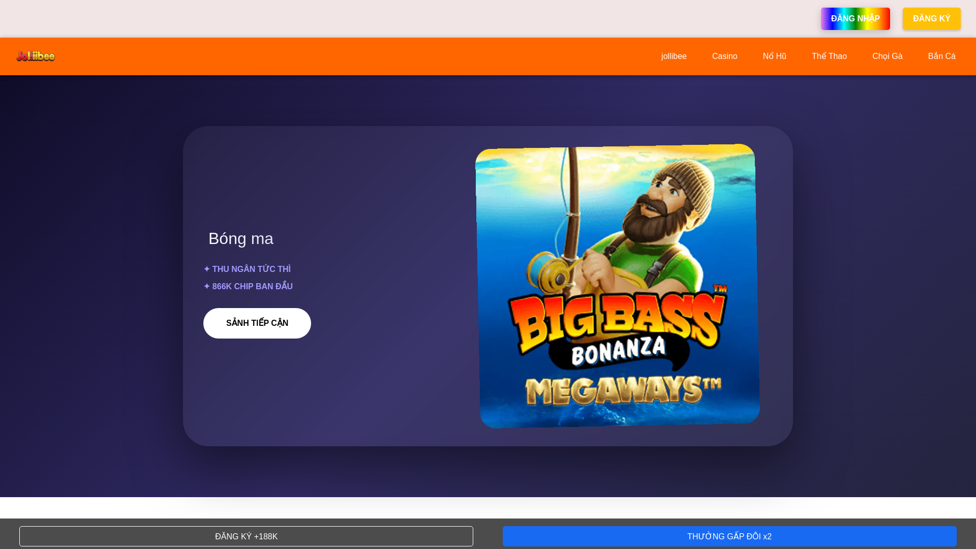Viewport: 976px width, 549px height.
Task: Click the Jollibee logo icon
Action: (x=36, y=56)
